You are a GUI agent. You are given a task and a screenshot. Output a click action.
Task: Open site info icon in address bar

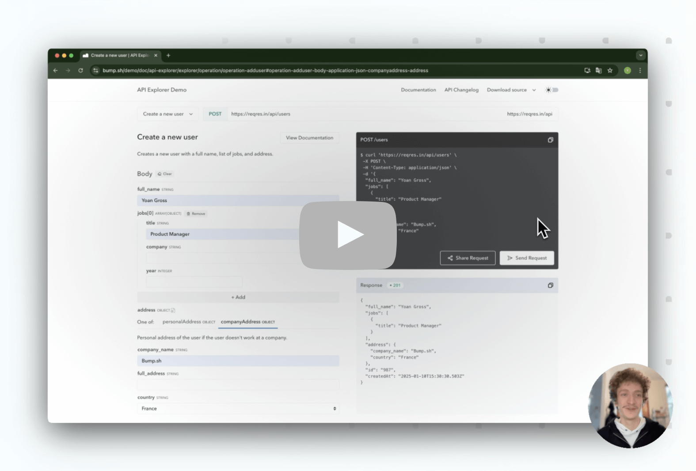tap(95, 70)
